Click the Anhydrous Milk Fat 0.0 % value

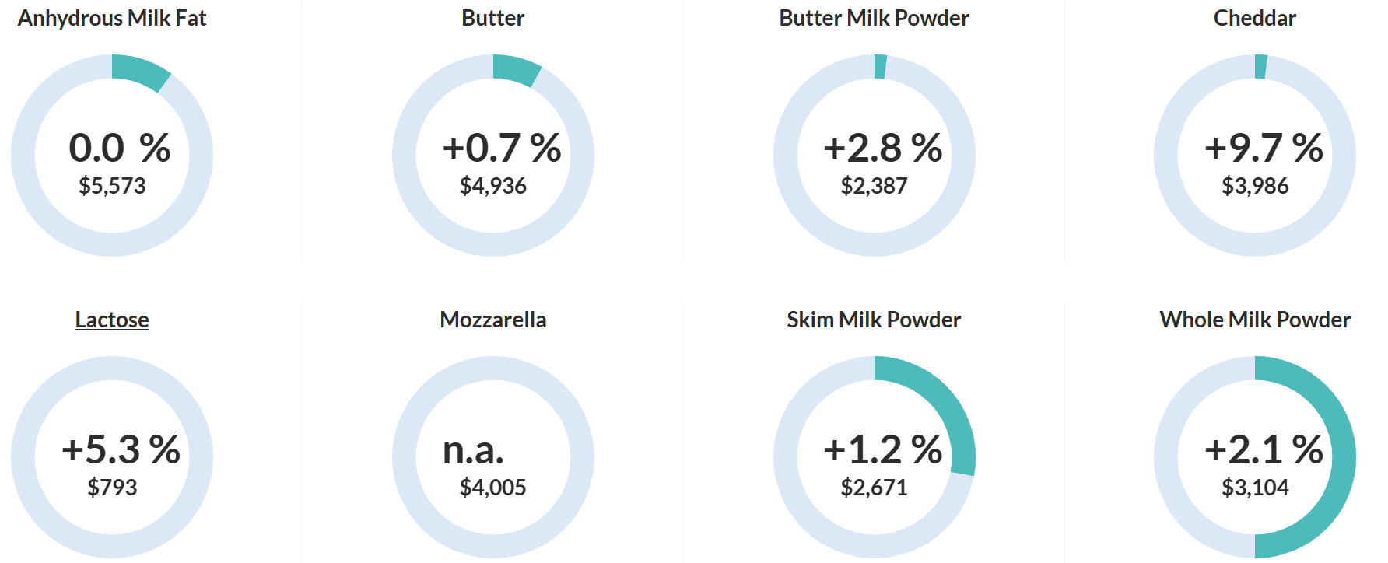click(119, 148)
